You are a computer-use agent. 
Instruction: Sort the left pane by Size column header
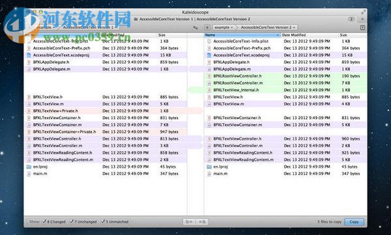[x=172, y=35]
